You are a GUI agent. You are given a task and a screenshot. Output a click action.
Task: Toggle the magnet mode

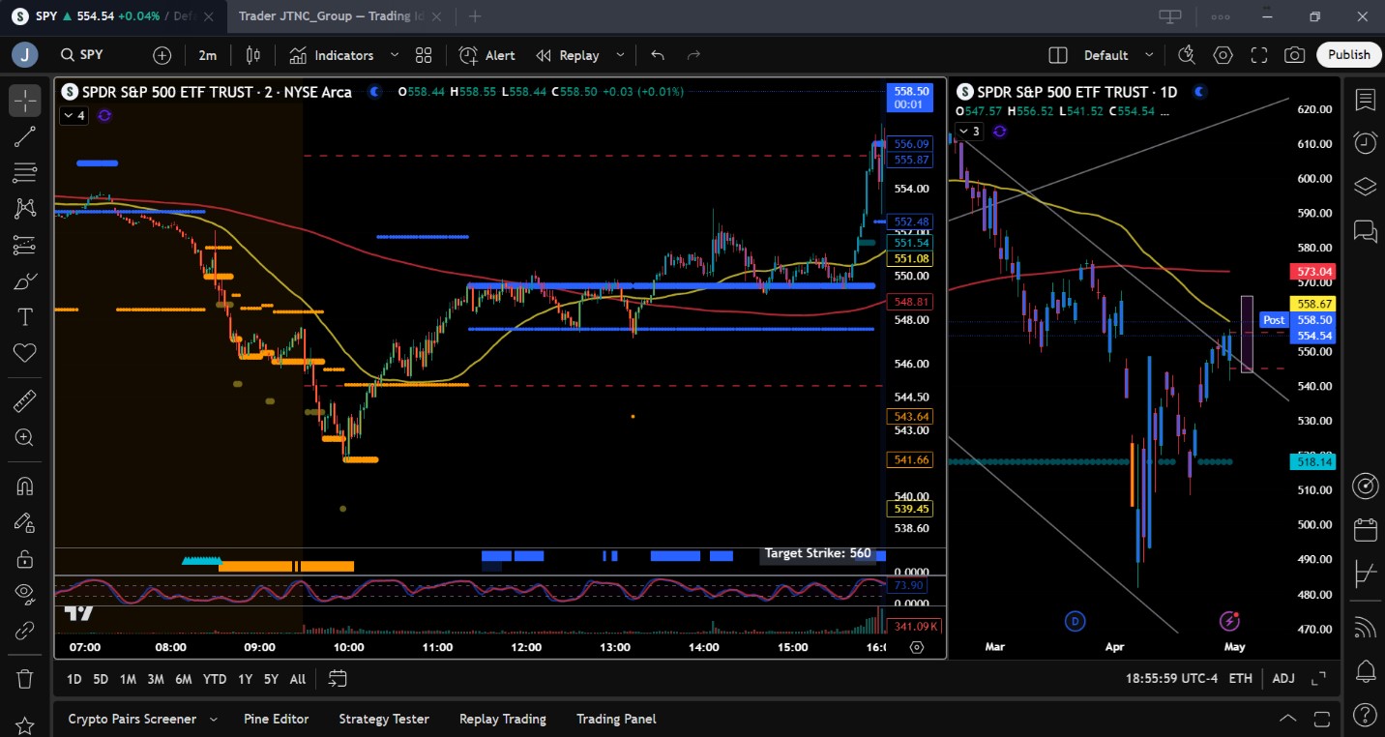coord(25,486)
